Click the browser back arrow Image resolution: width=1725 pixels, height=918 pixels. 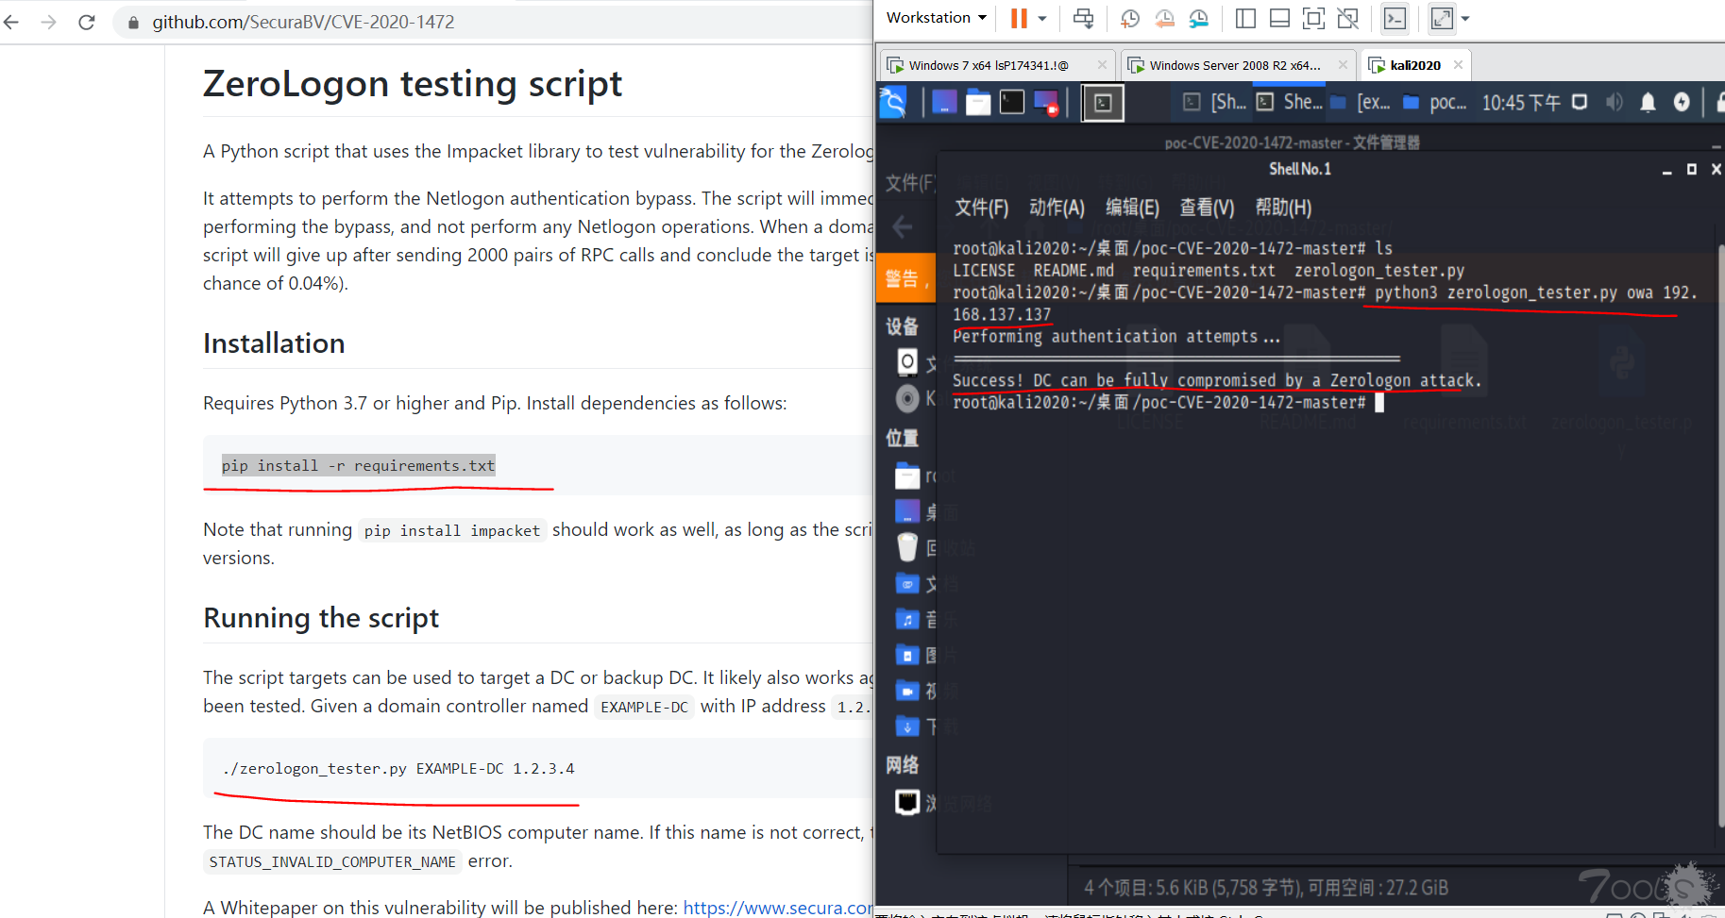click(x=11, y=22)
